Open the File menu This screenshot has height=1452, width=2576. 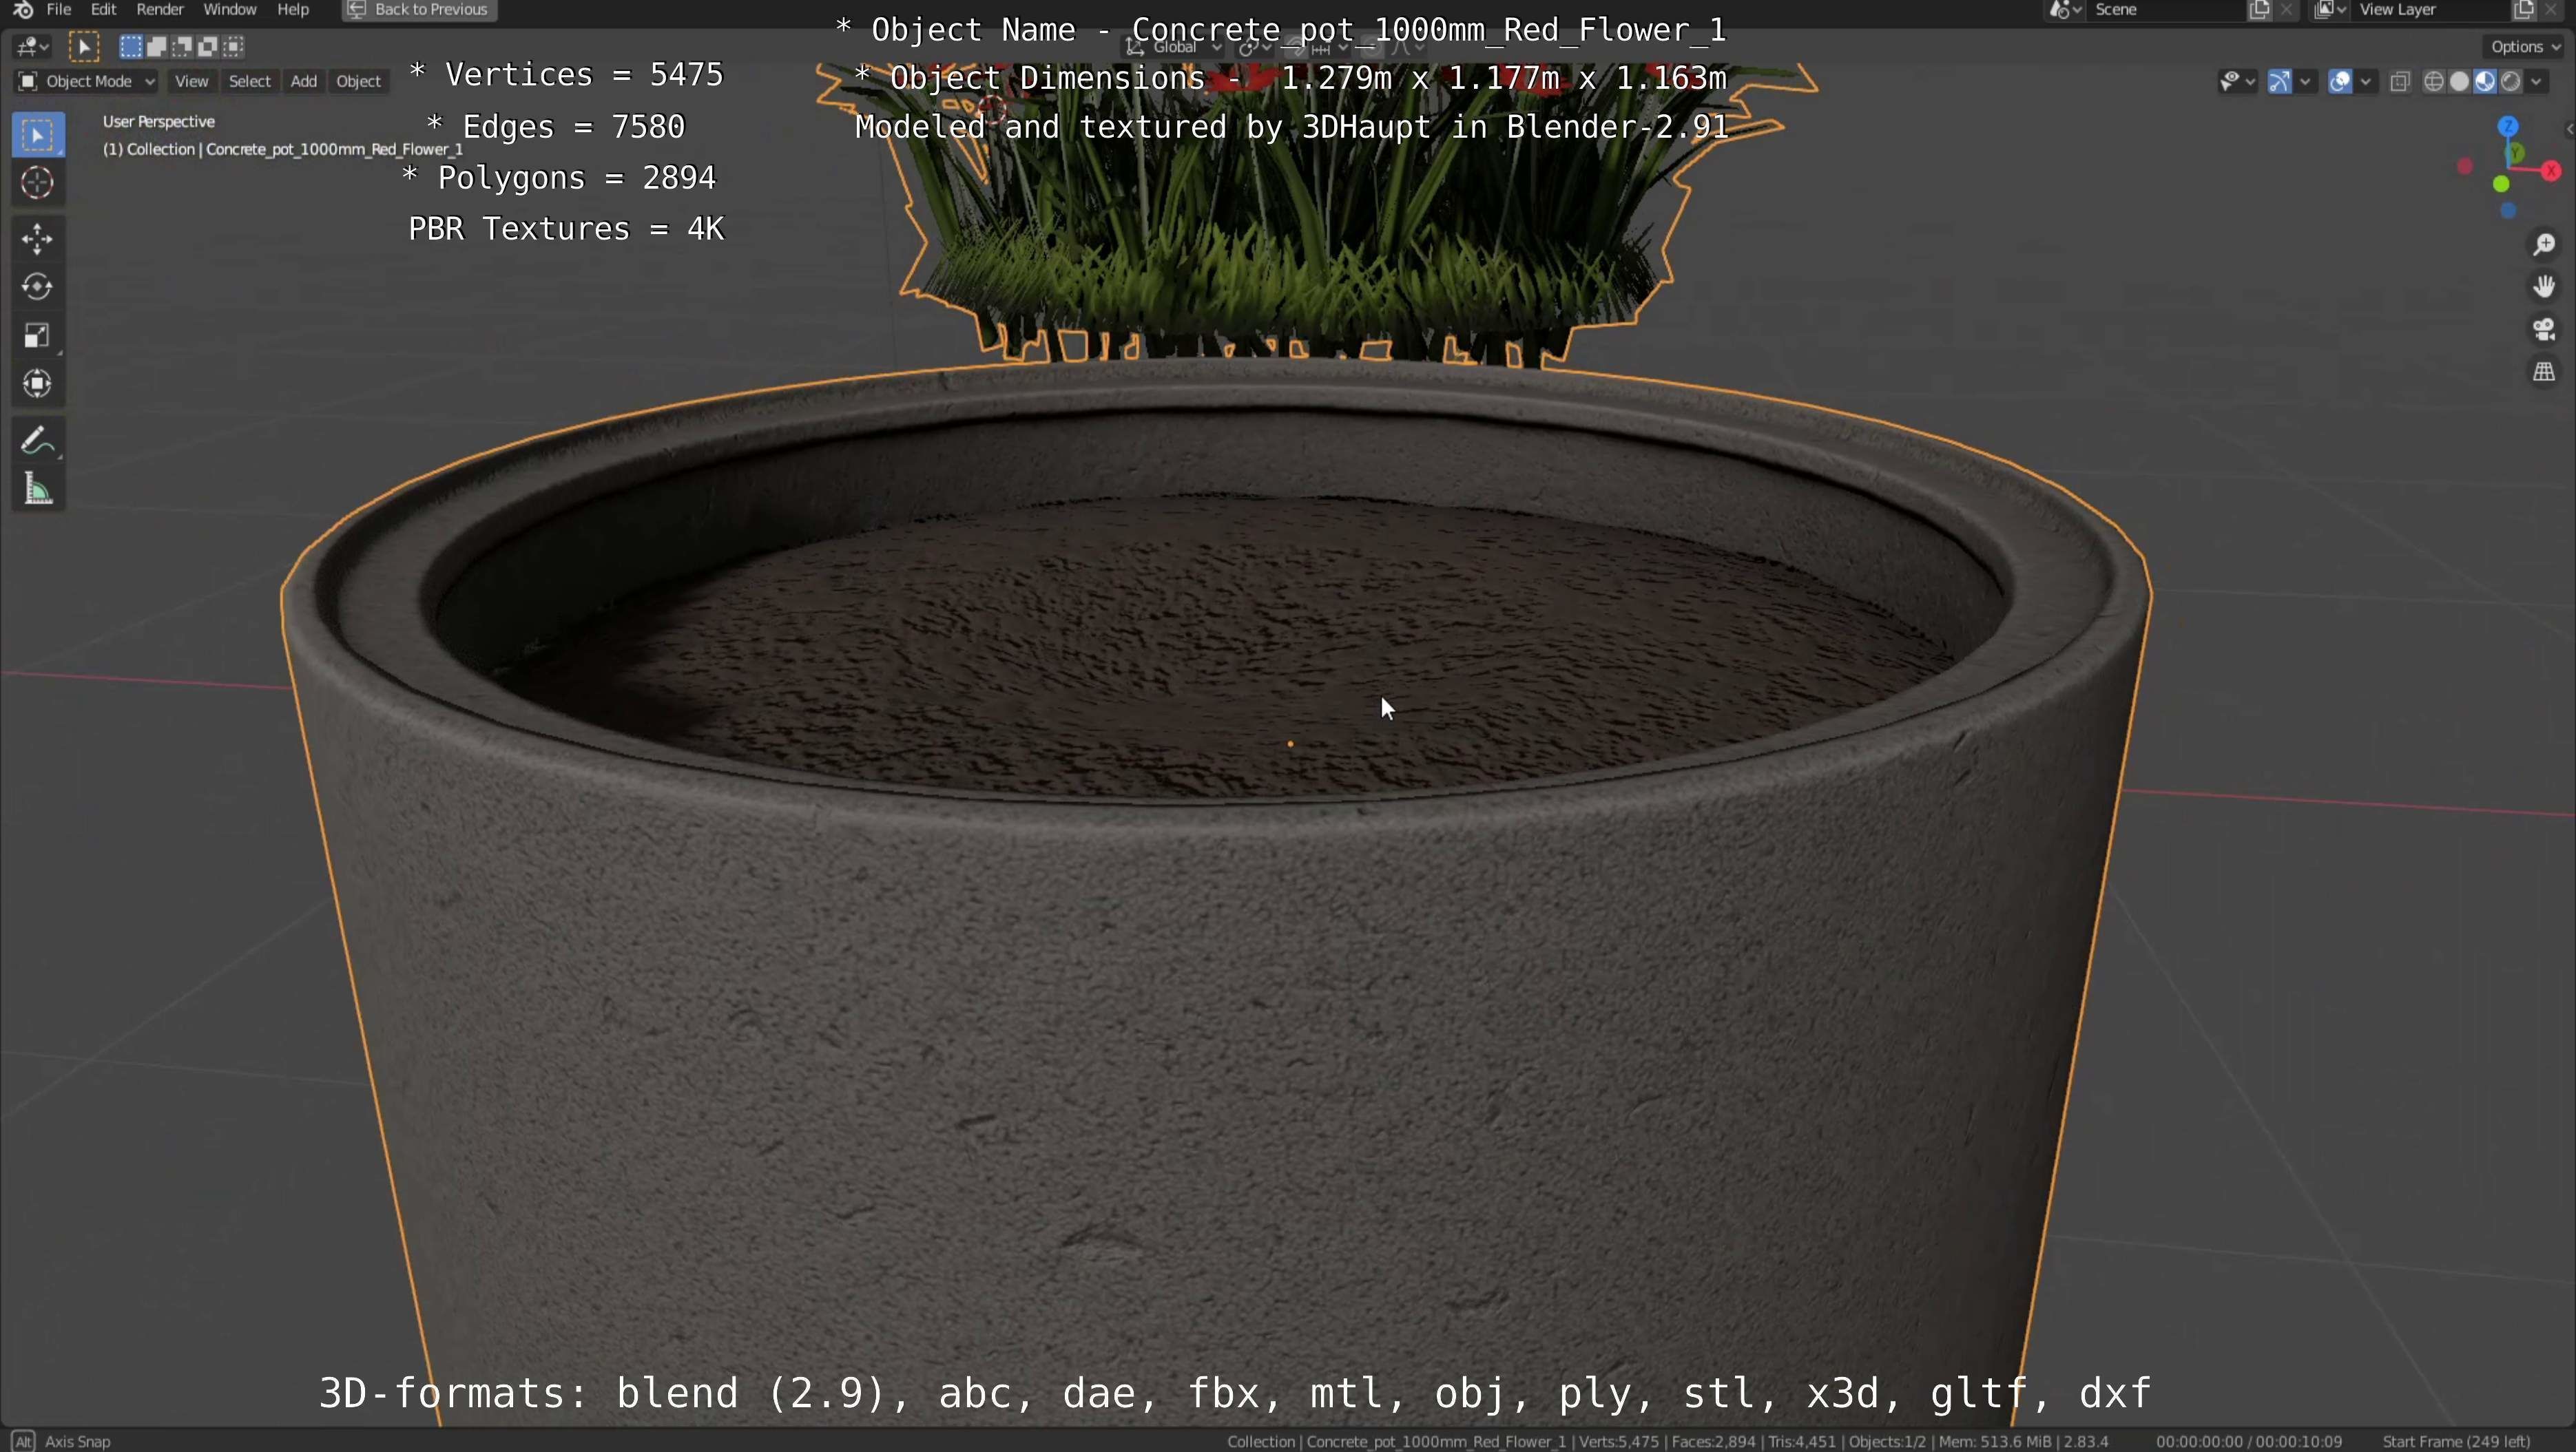tap(59, 10)
